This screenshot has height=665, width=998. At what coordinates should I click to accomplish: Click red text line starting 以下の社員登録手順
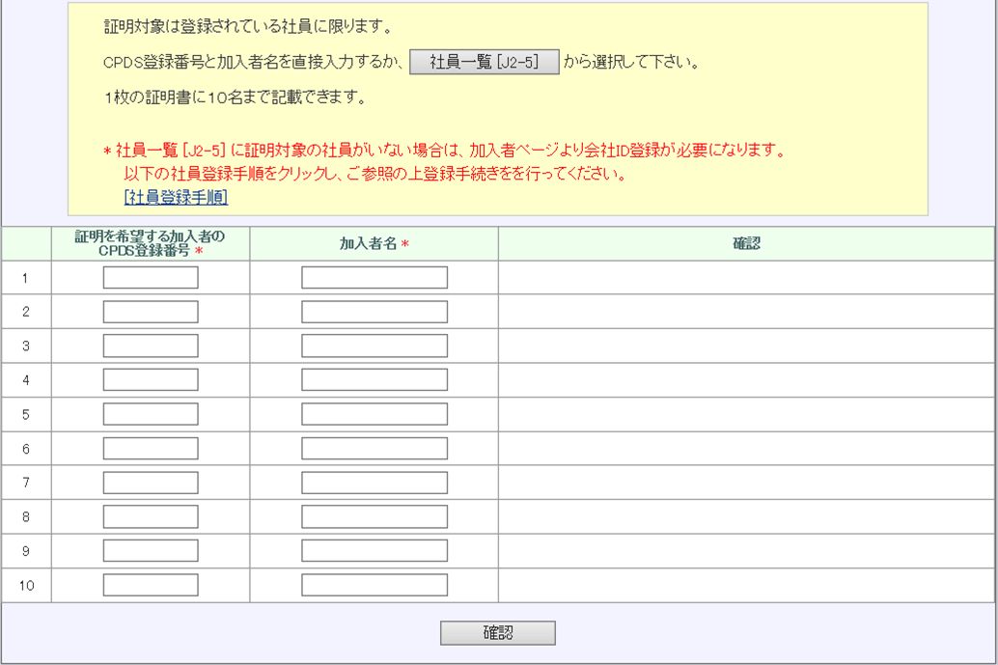pyautogui.click(x=374, y=174)
